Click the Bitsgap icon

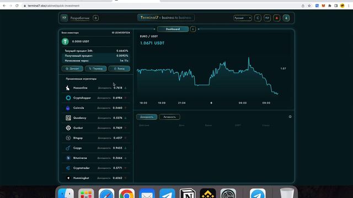(68, 138)
